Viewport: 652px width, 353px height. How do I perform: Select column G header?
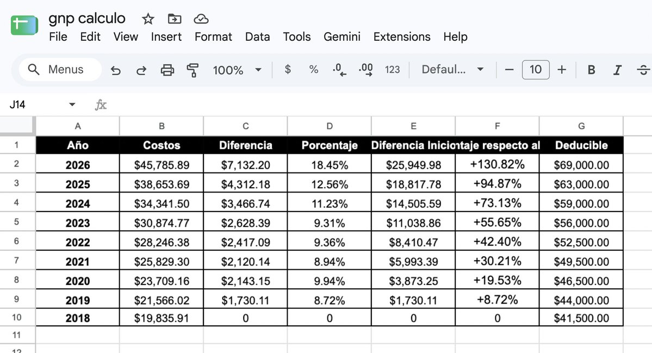pos(581,126)
